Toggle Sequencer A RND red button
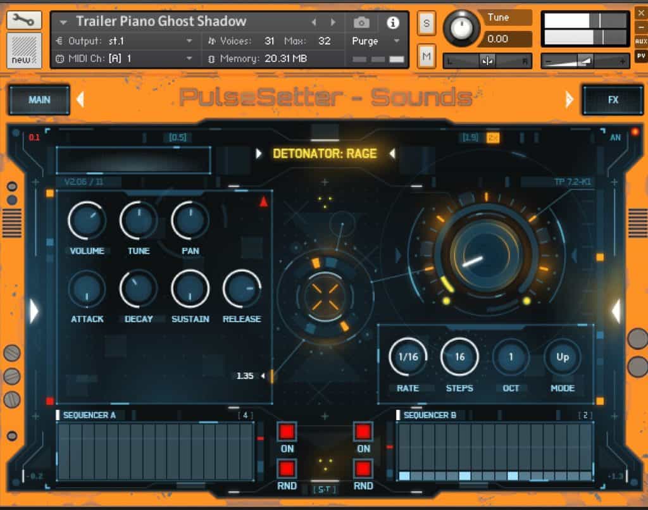Image resolution: width=648 pixels, height=510 pixels. [287, 469]
